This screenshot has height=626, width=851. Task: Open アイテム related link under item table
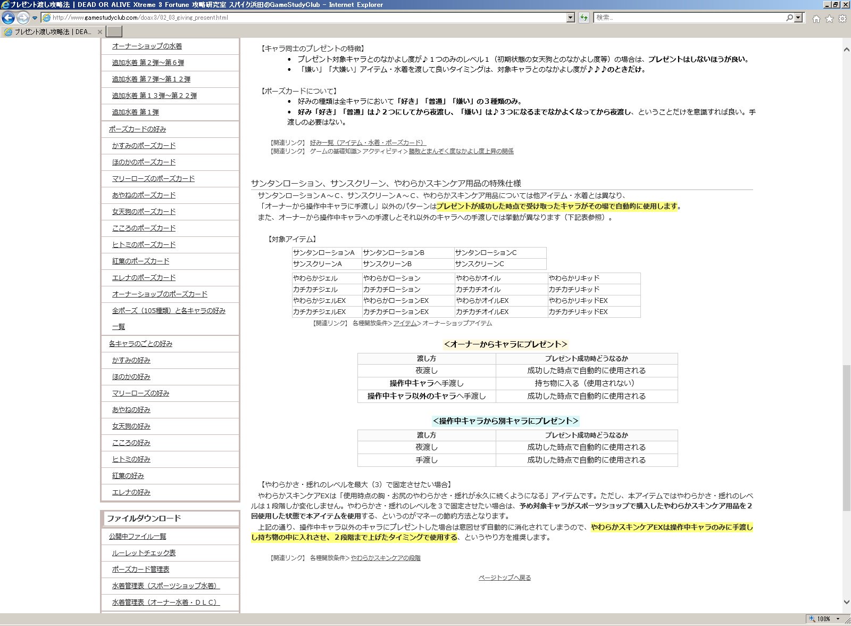tap(405, 323)
